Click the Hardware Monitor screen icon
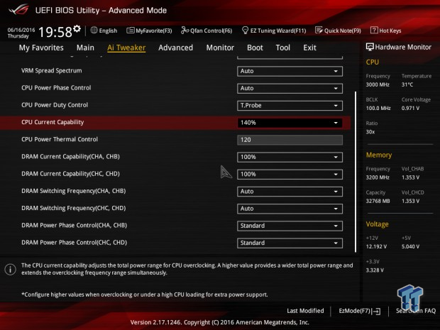 tap(370, 47)
